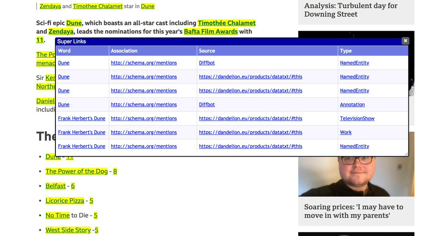Click the Dune link in the caption
Screen dimensions: 440x236
click(148, 6)
